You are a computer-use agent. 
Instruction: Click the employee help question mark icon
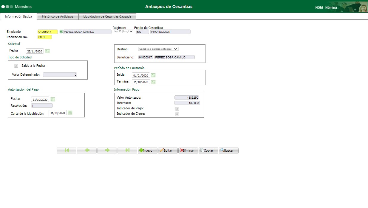(x=61, y=32)
